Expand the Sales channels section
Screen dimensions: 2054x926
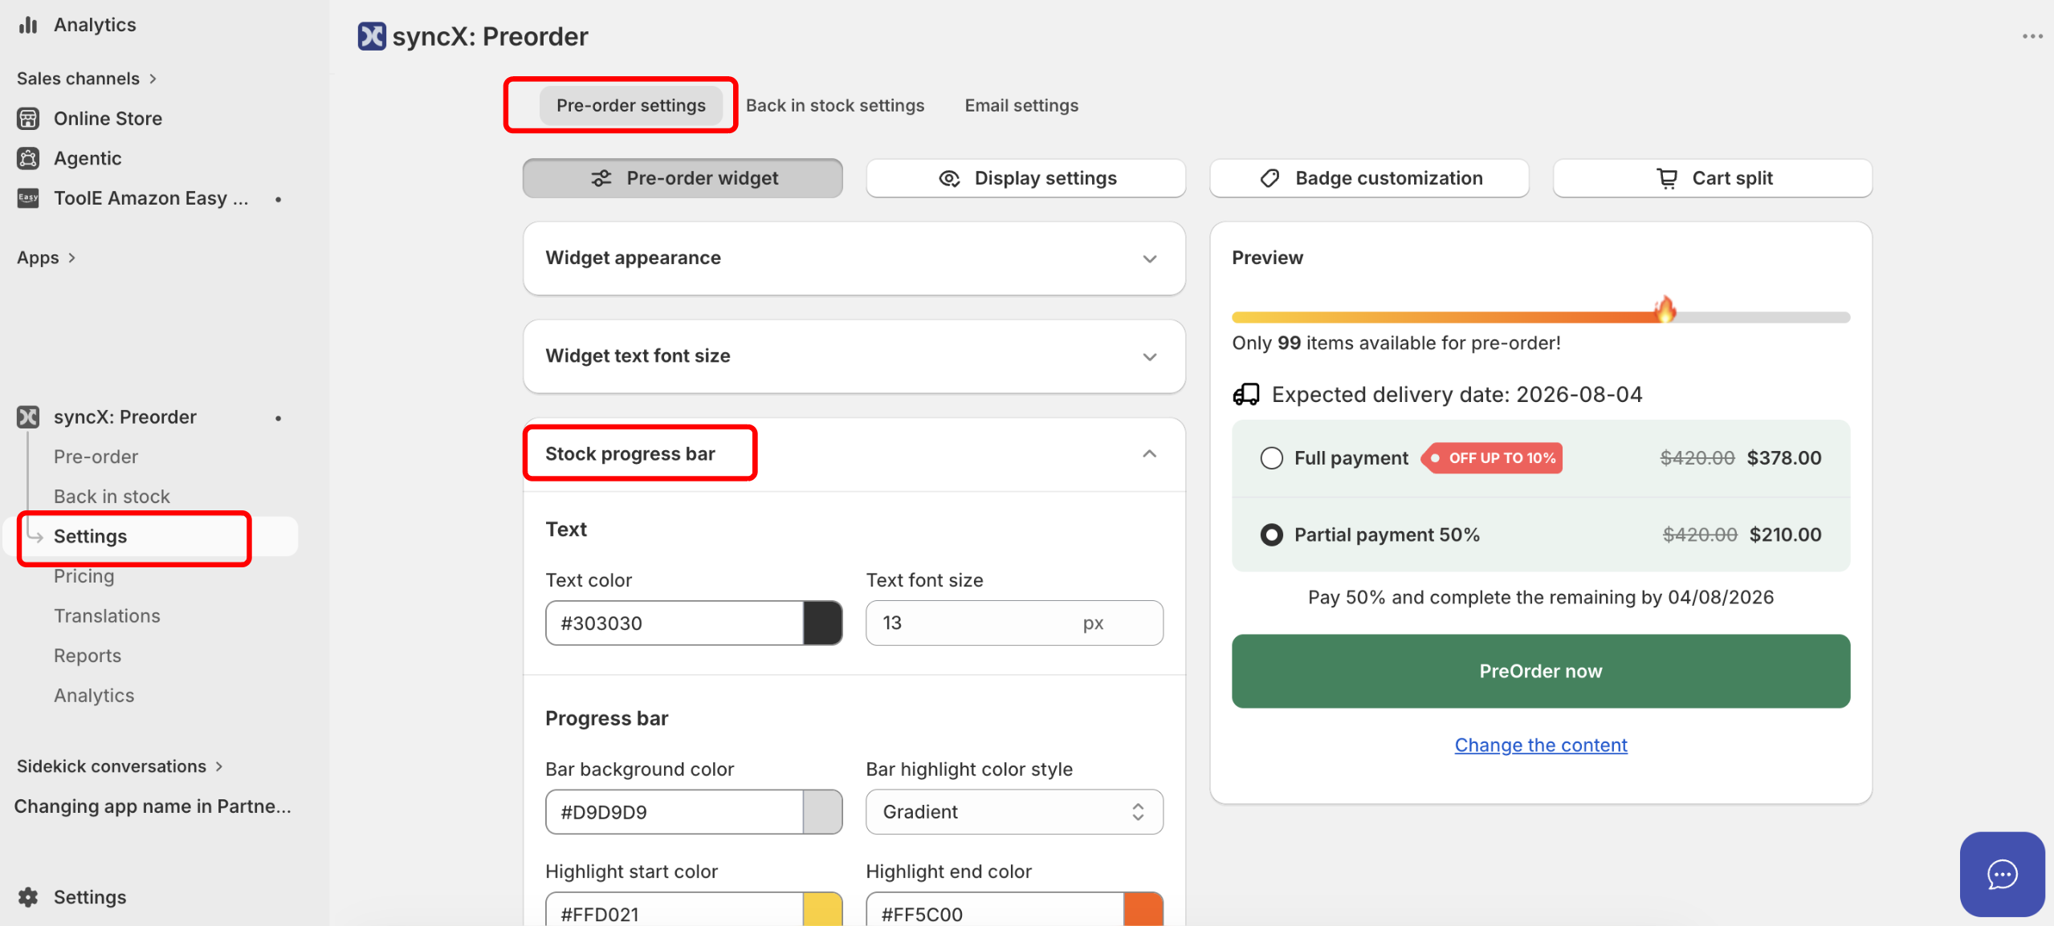pyautogui.click(x=87, y=79)
